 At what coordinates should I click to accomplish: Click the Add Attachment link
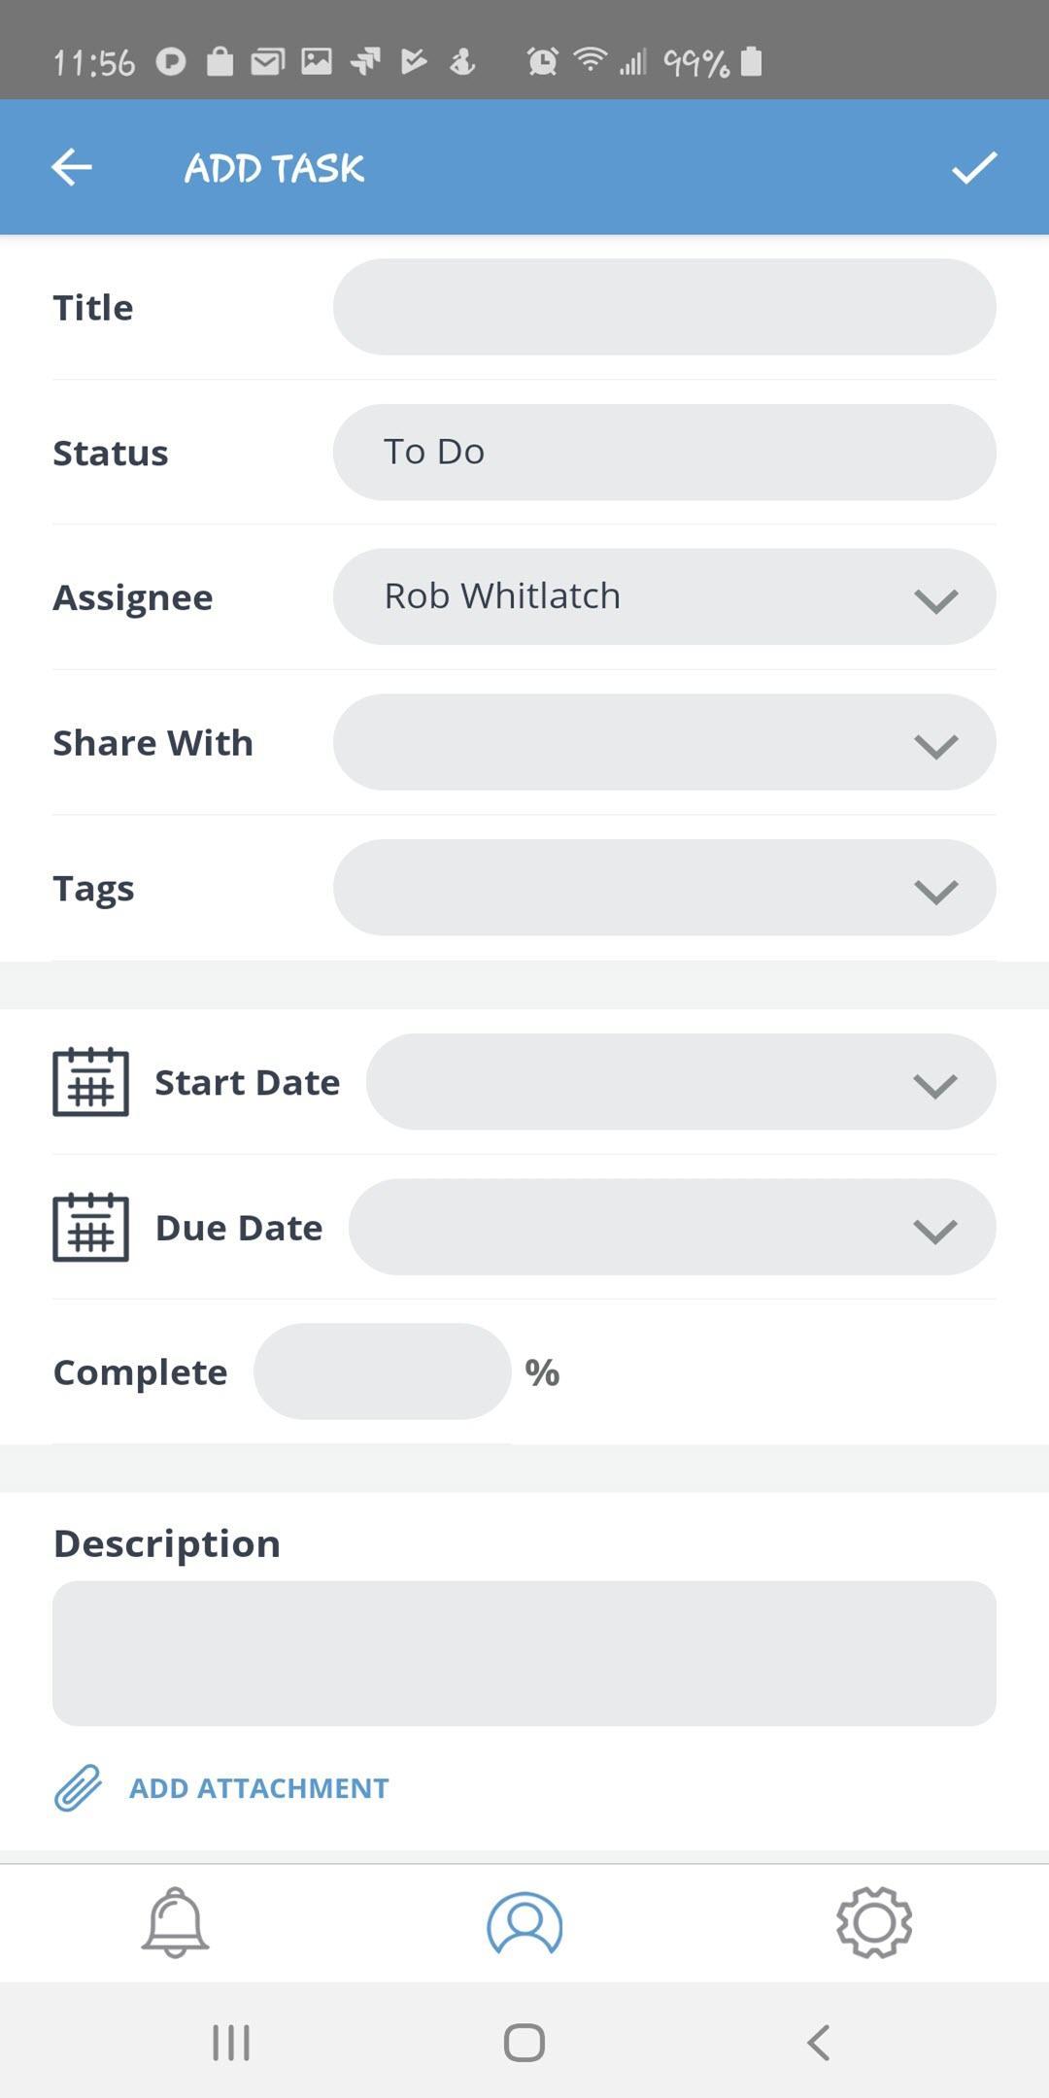pyautogui.click(x=259, y=1788)
